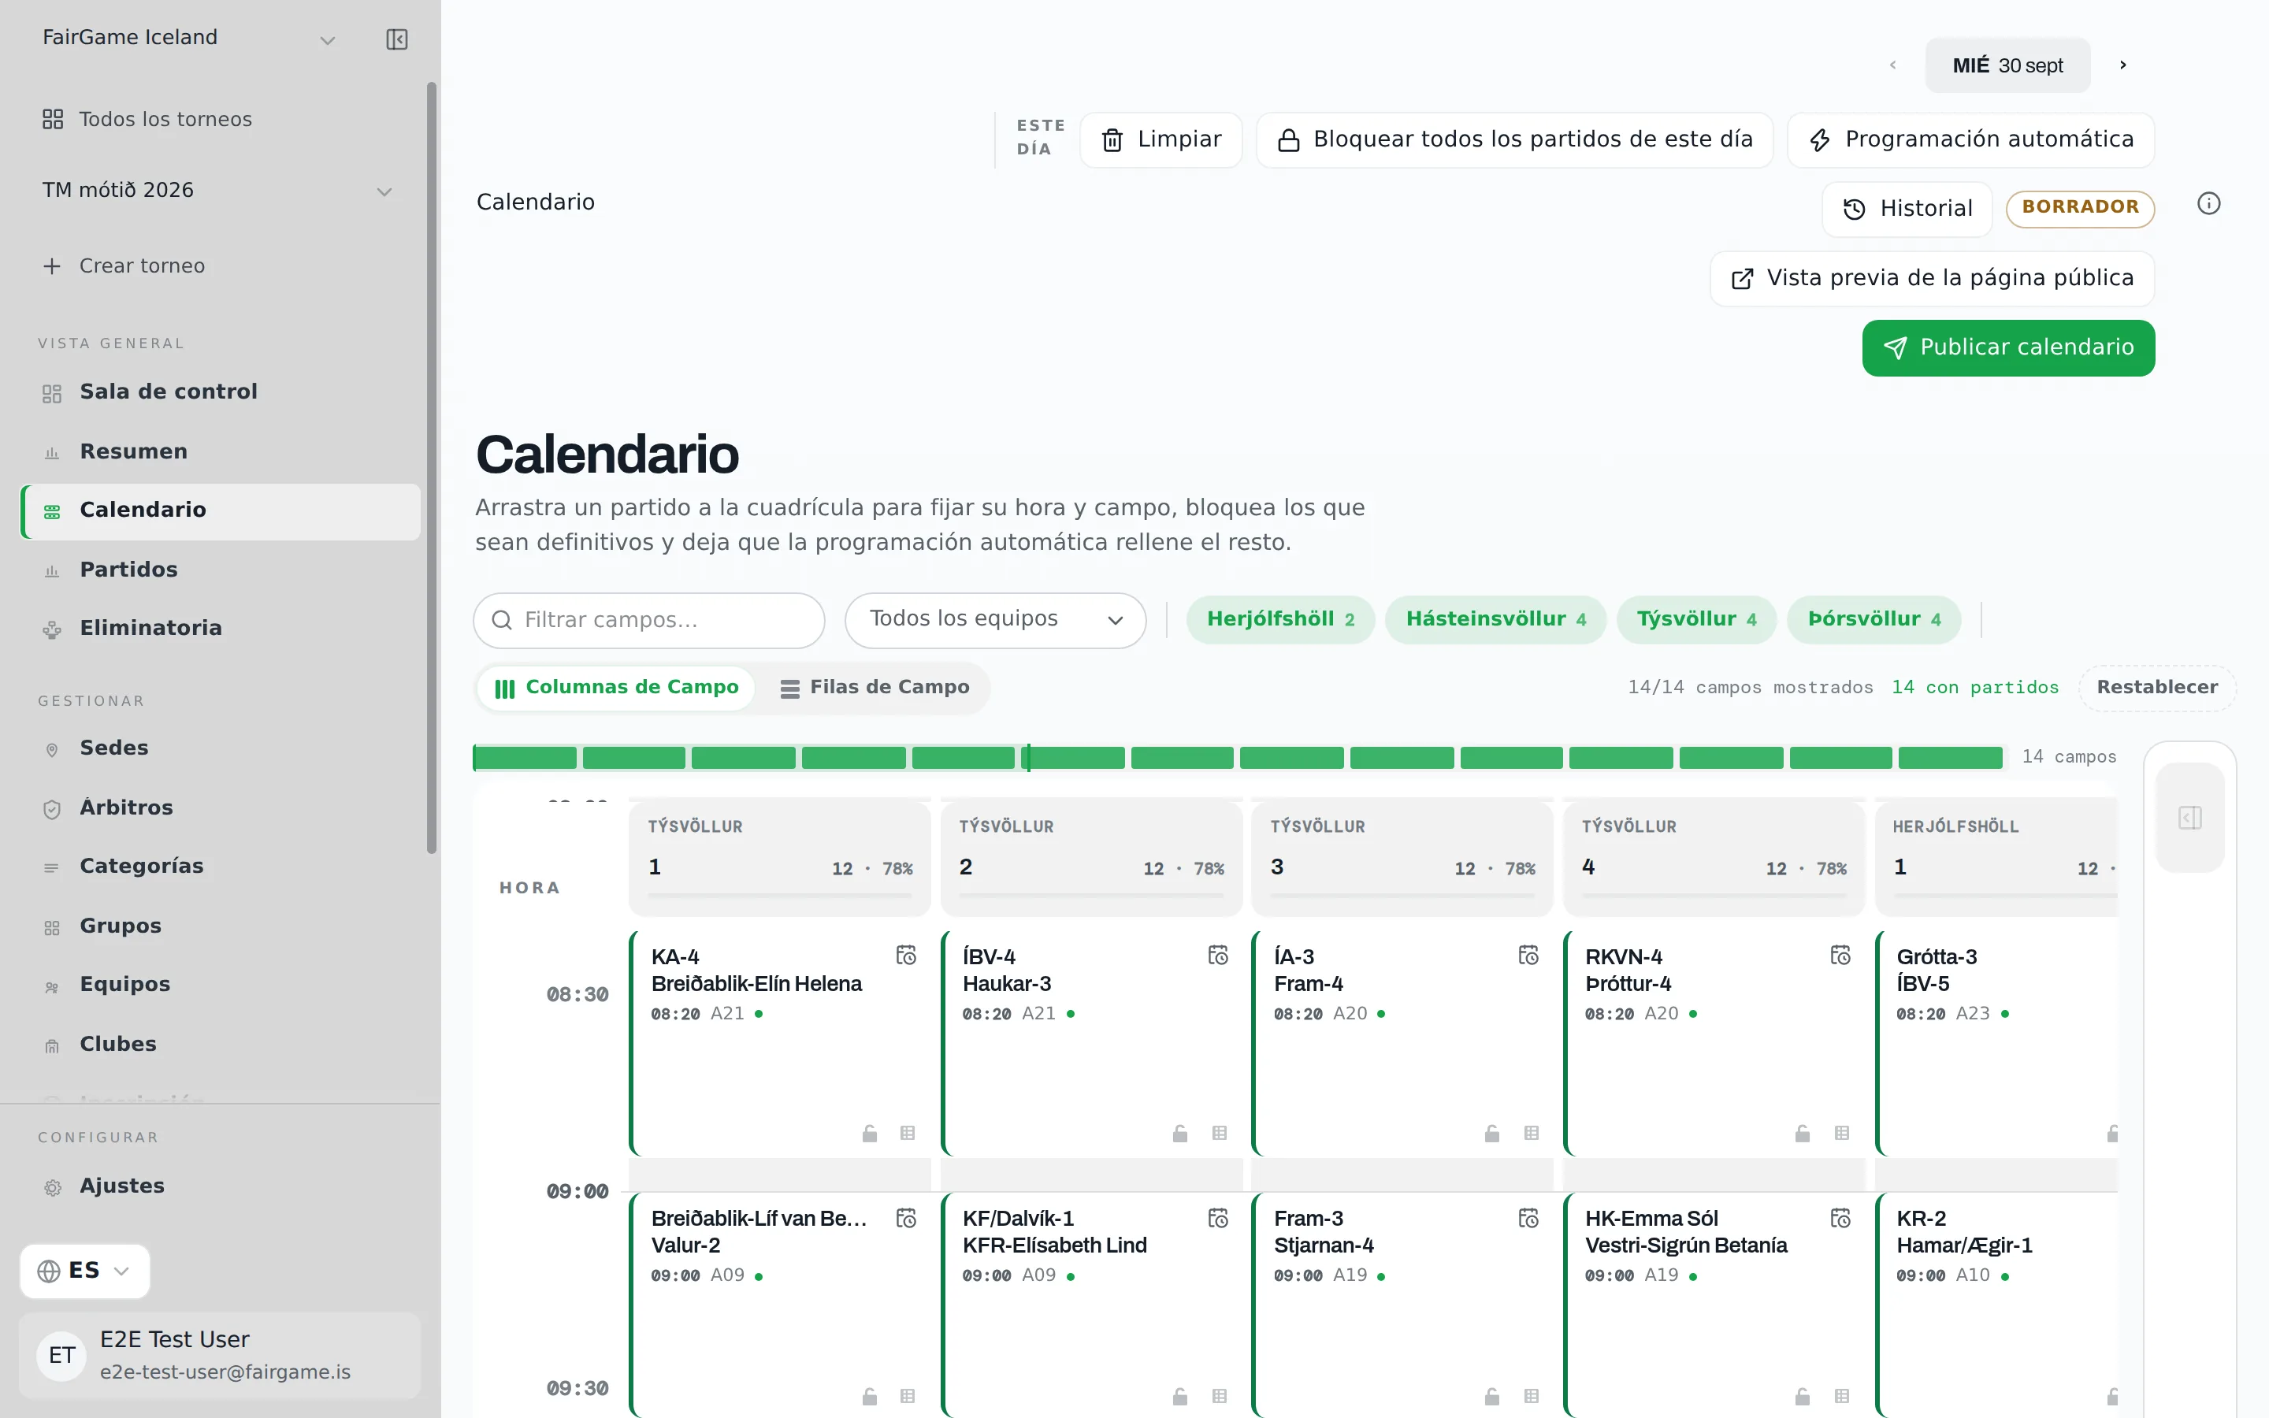The width and height of the screenshot is (2269, 1418).
Task: Toggle Hásteinsvöllur venue filter chip
Action: tap(1495, 620)
